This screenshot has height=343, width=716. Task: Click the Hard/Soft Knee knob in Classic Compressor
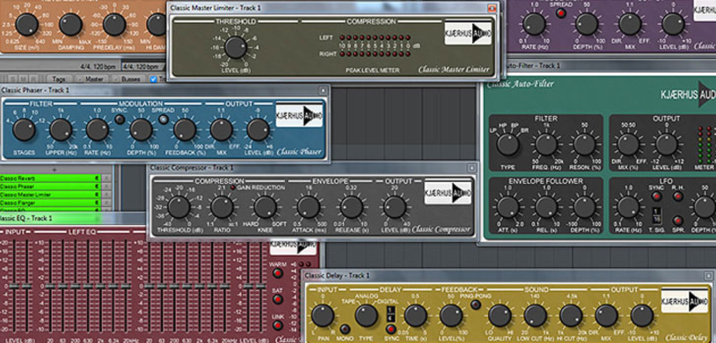pyautogui.click(x=265, y=207)
